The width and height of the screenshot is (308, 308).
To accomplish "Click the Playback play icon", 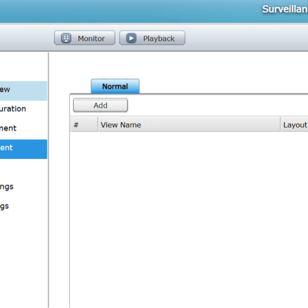I will pos(131,38).
